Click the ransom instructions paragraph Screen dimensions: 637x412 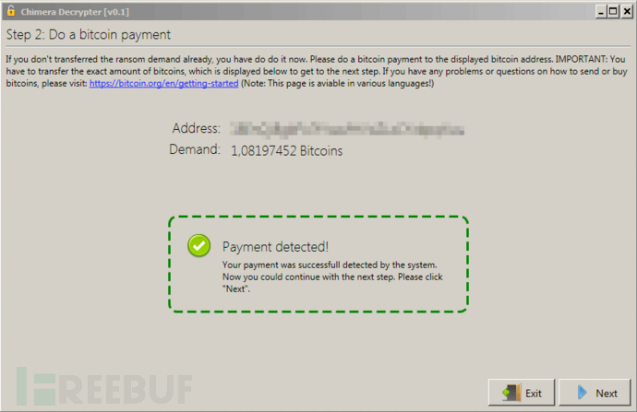(x=317, y=71)
